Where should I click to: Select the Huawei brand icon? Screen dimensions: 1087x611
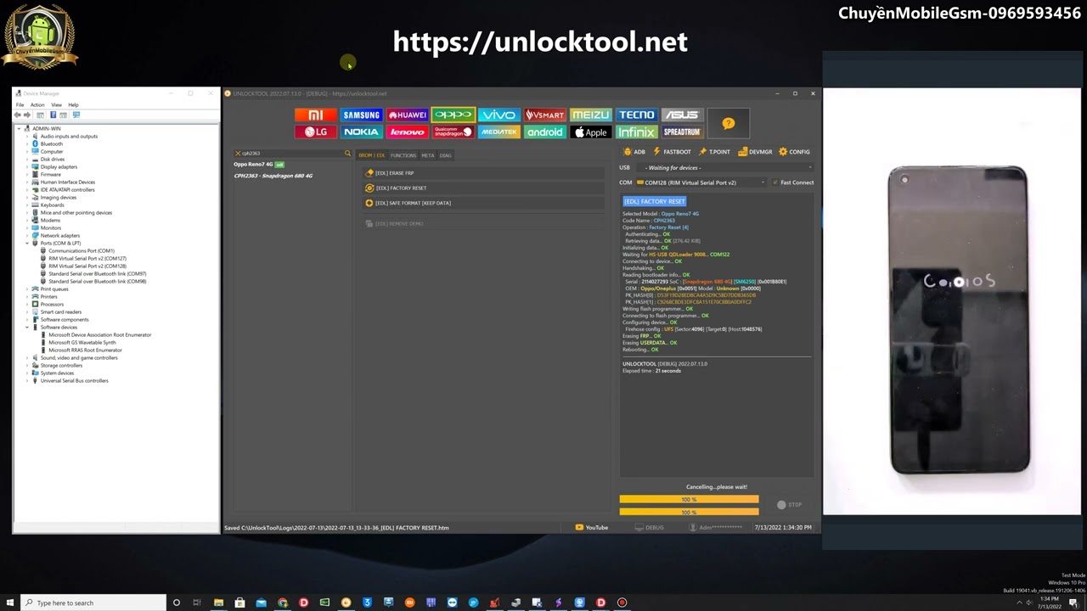407,115
